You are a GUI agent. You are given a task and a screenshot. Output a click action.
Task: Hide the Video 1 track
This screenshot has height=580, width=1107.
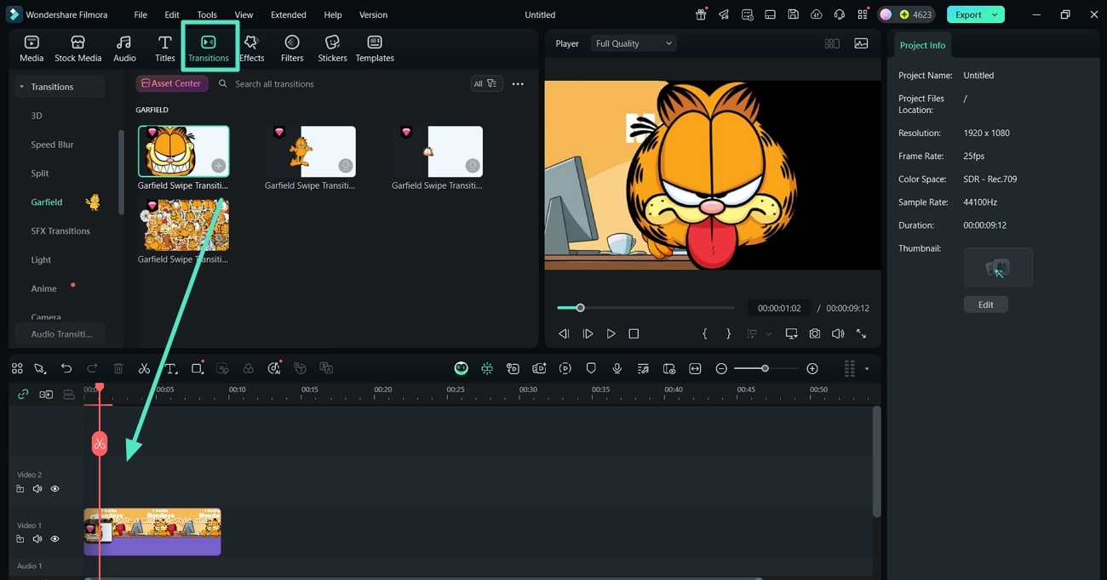tap(54, 539)
